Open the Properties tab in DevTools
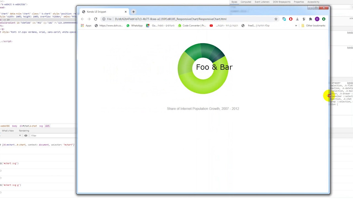The width and height of the screenshot is (353, 199). (299, 2)
